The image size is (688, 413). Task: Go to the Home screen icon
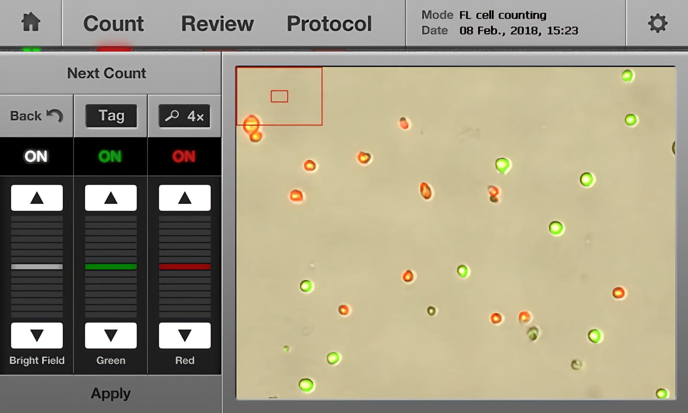[31, 22]
